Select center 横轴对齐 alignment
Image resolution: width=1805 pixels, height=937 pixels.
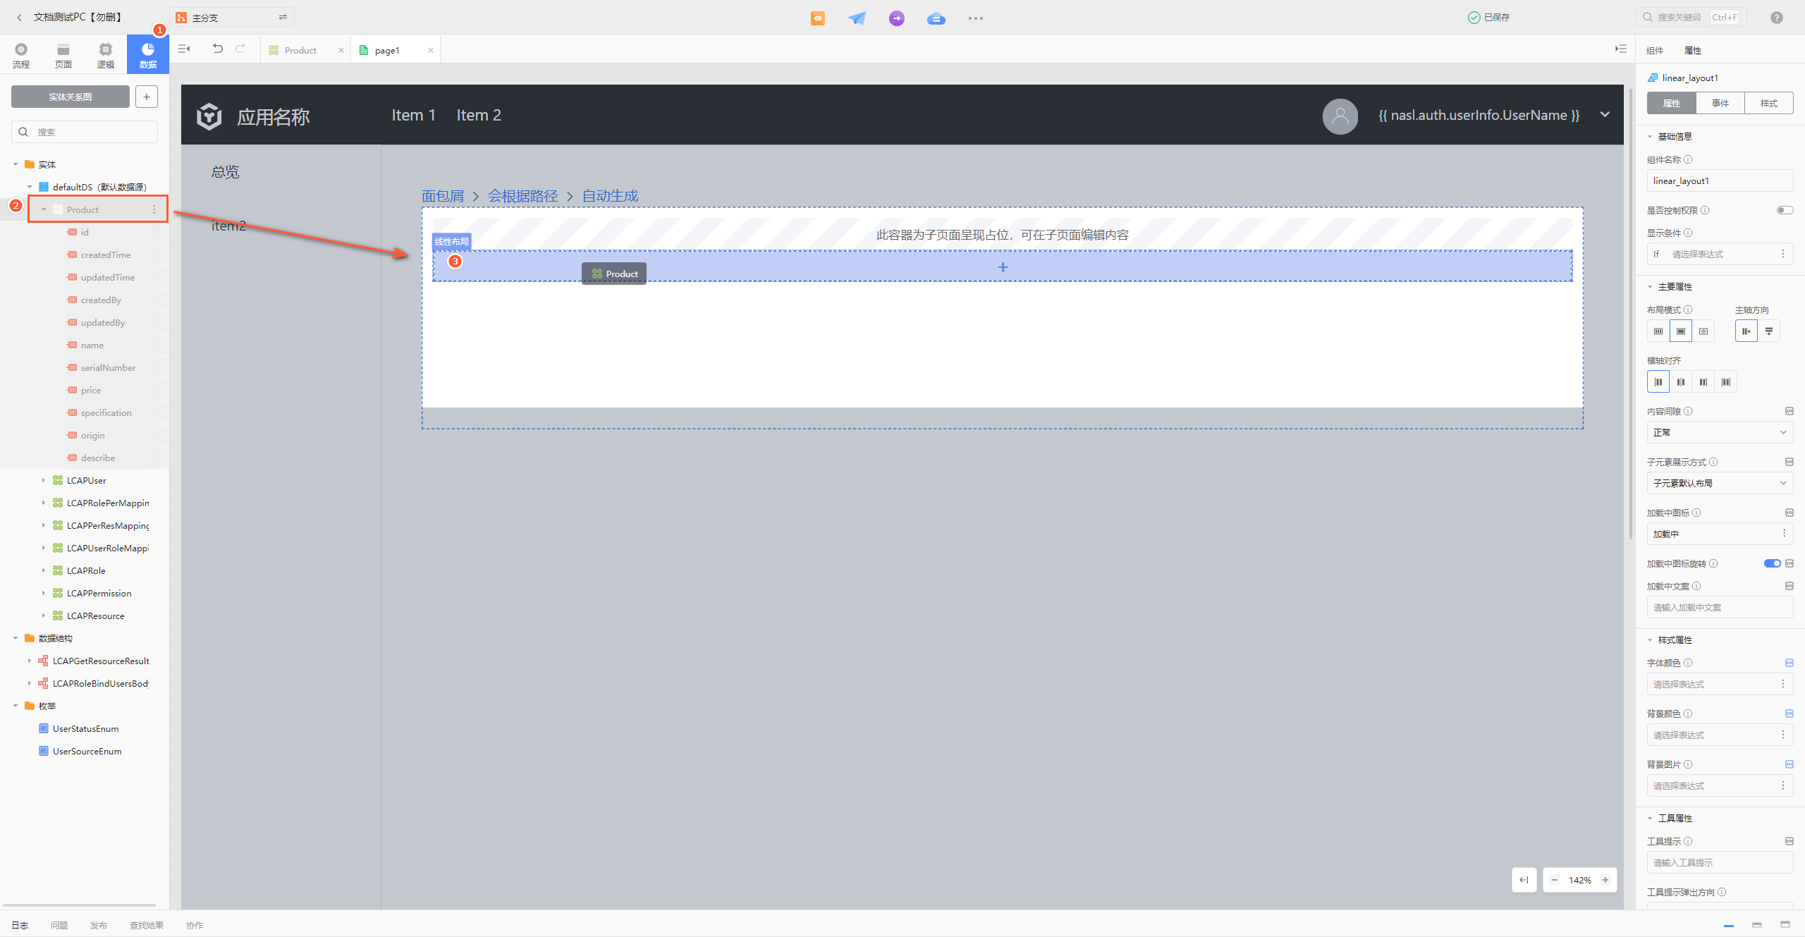point(1681,382)
